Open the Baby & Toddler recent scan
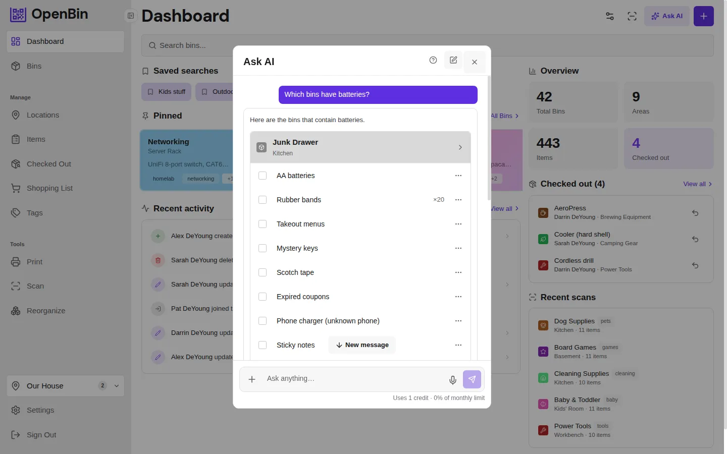Screen dimensions: 727x454 click(x=621, y=404)
